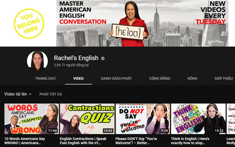Screen dimensions: 235x147
Task: Click title Think in English Here's exactly how
Action: pyautogui.click(x=190, y=141)
